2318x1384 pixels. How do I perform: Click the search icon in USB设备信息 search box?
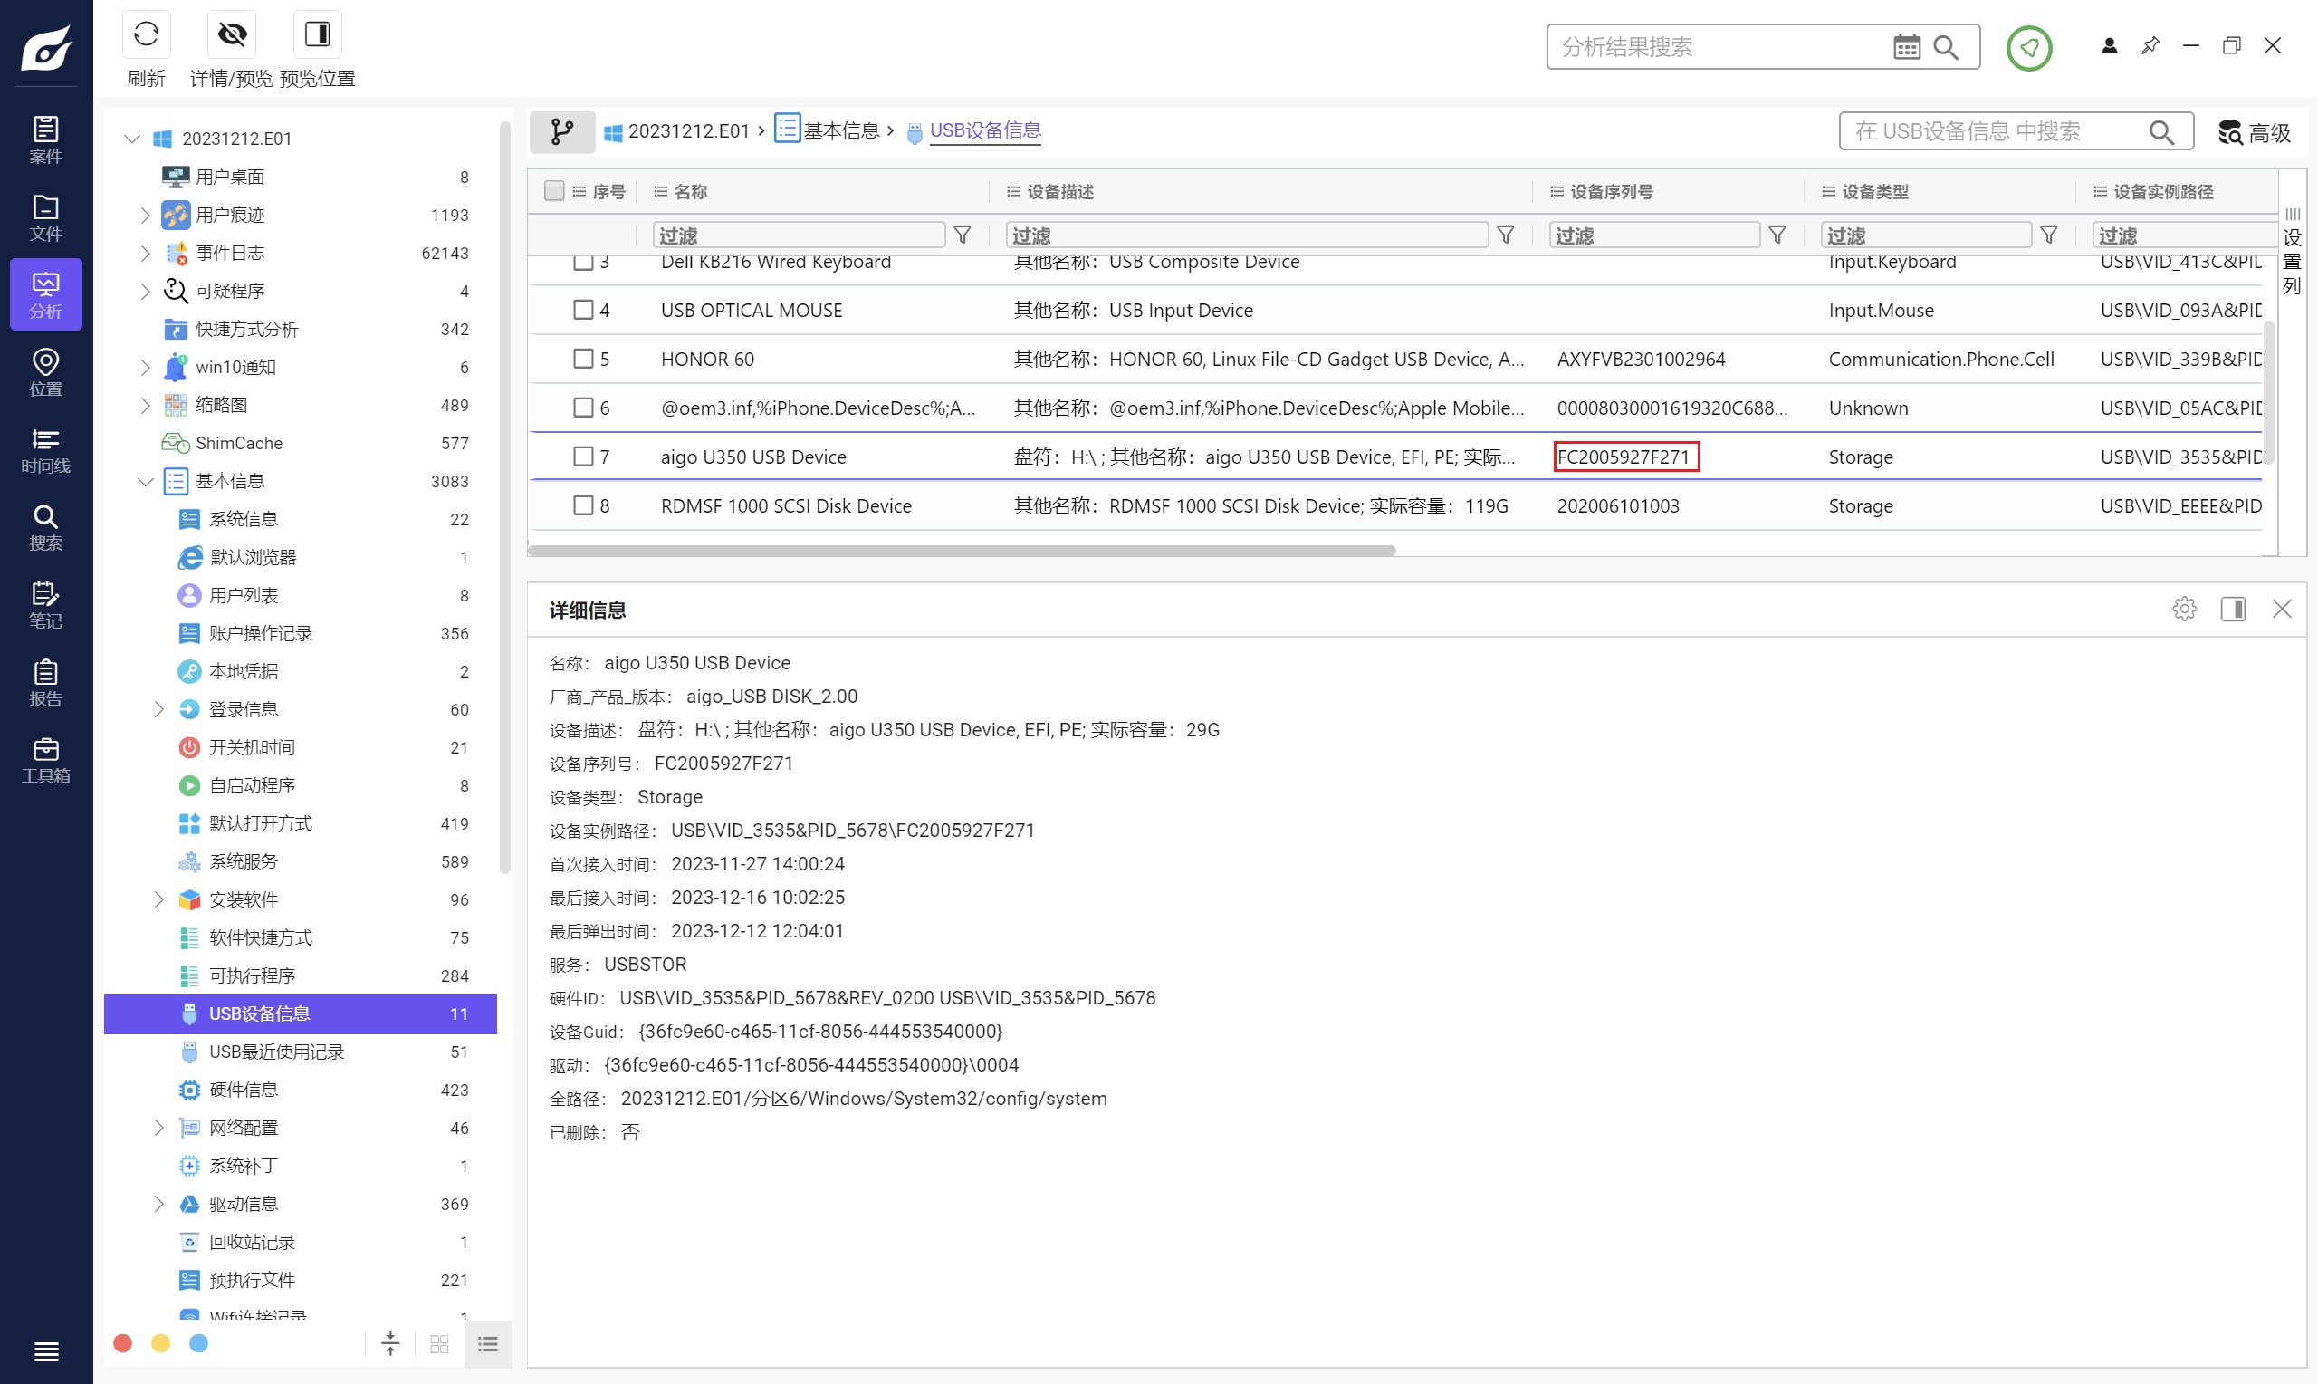tap(2161, 132)
